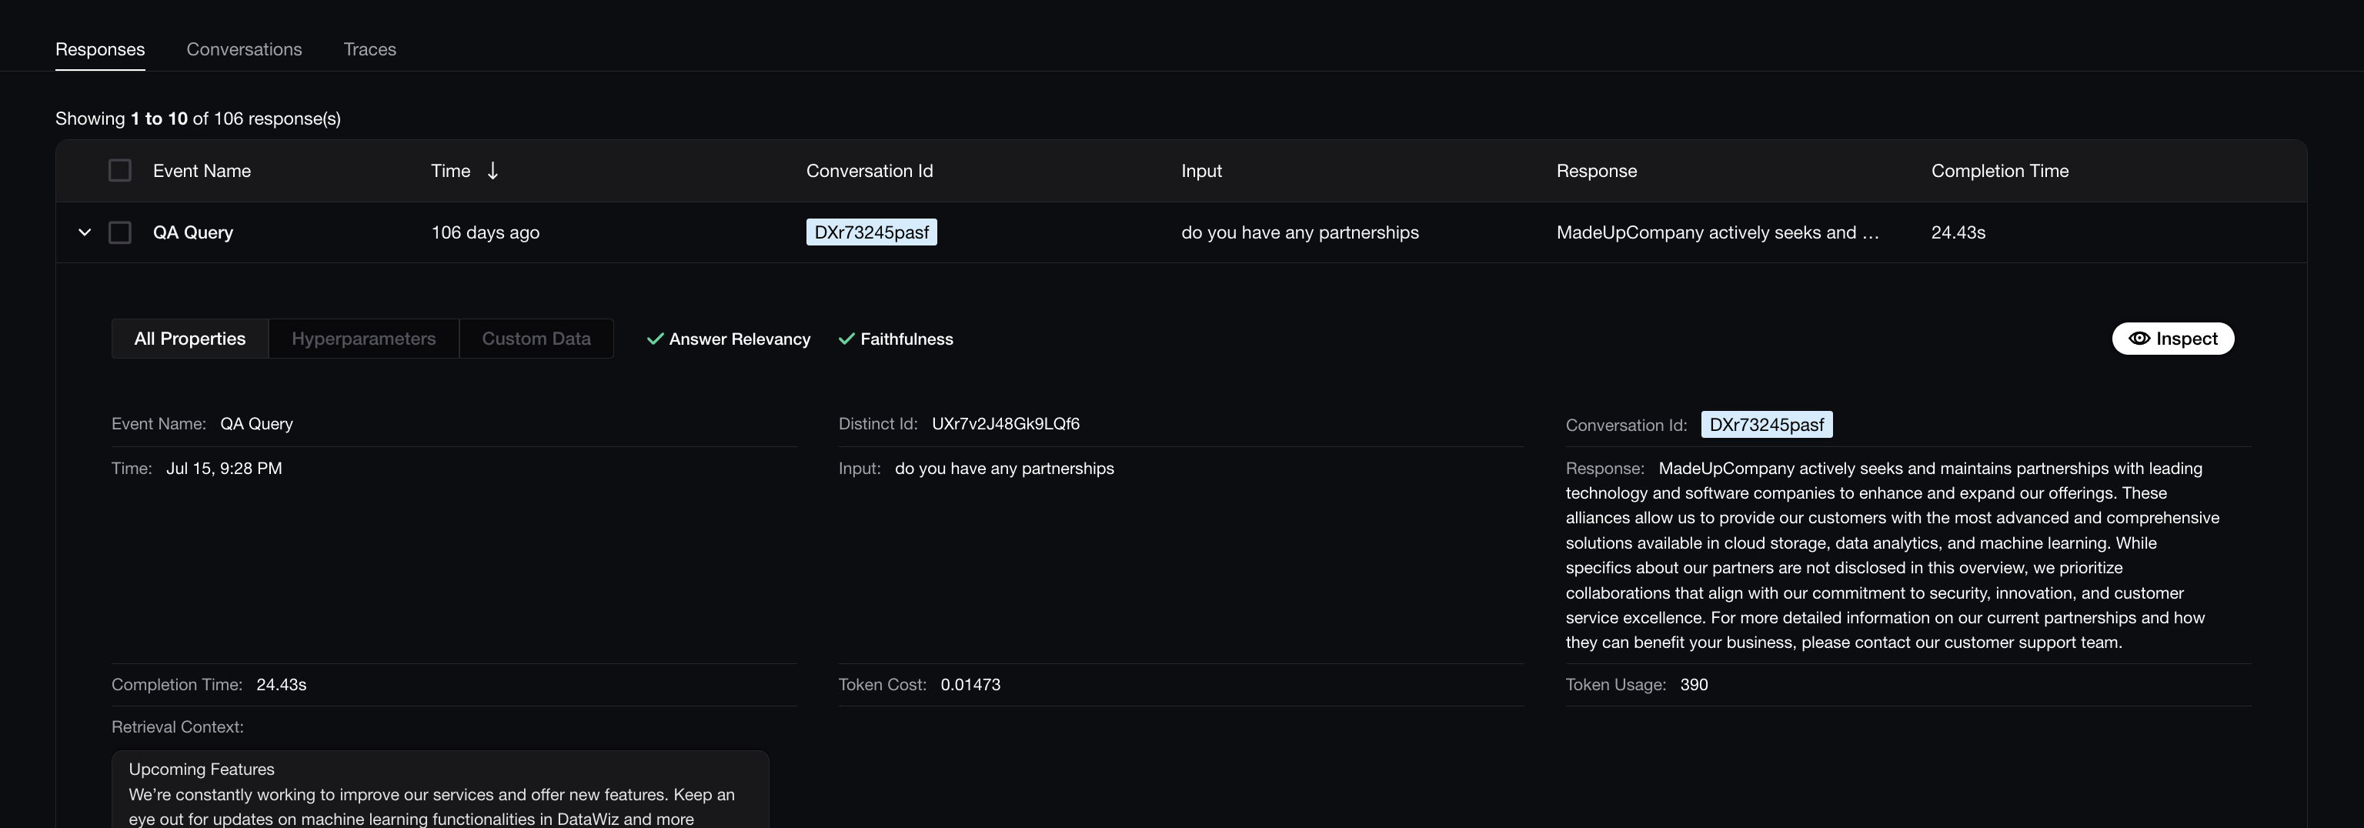Click the Inspect button
Screen dimensions: 2364x828
(2173, 338)
